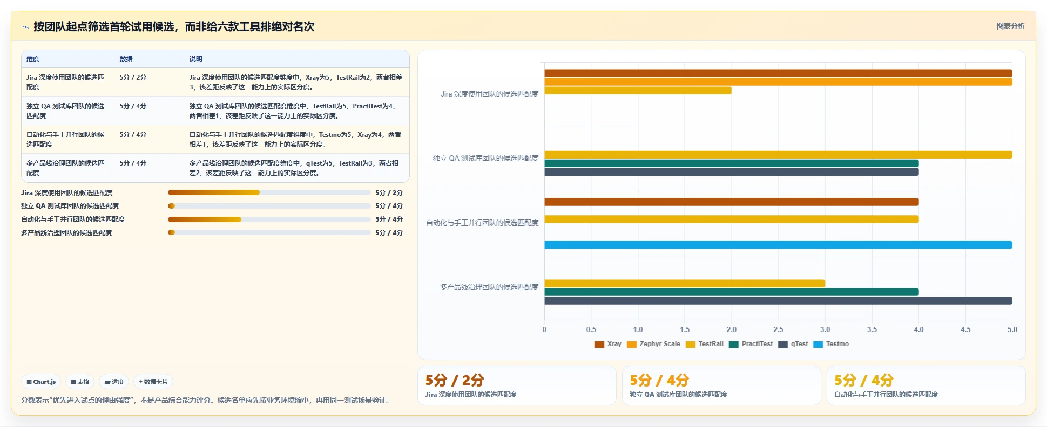The height and width of the screenshot is (427, 1047).
Task: Click the short TestRail bar in the Jira group
Action: [638, 91]
